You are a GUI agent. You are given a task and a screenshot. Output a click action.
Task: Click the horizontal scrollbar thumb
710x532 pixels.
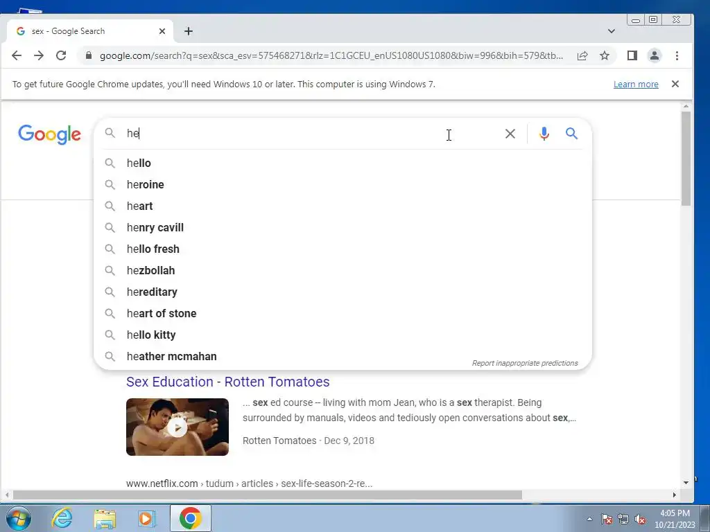pyautogui.click(x=267, y=495)
